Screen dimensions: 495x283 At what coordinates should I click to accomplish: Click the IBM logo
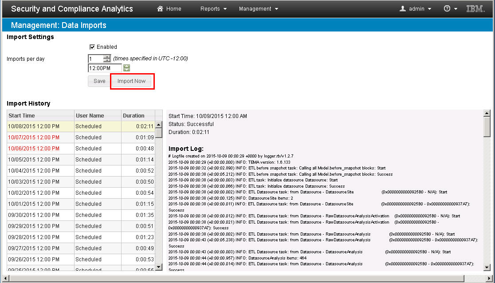(x=475, y=9)
